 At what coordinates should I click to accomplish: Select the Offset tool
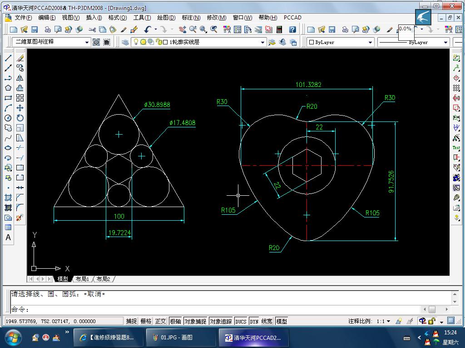(20, 88)
